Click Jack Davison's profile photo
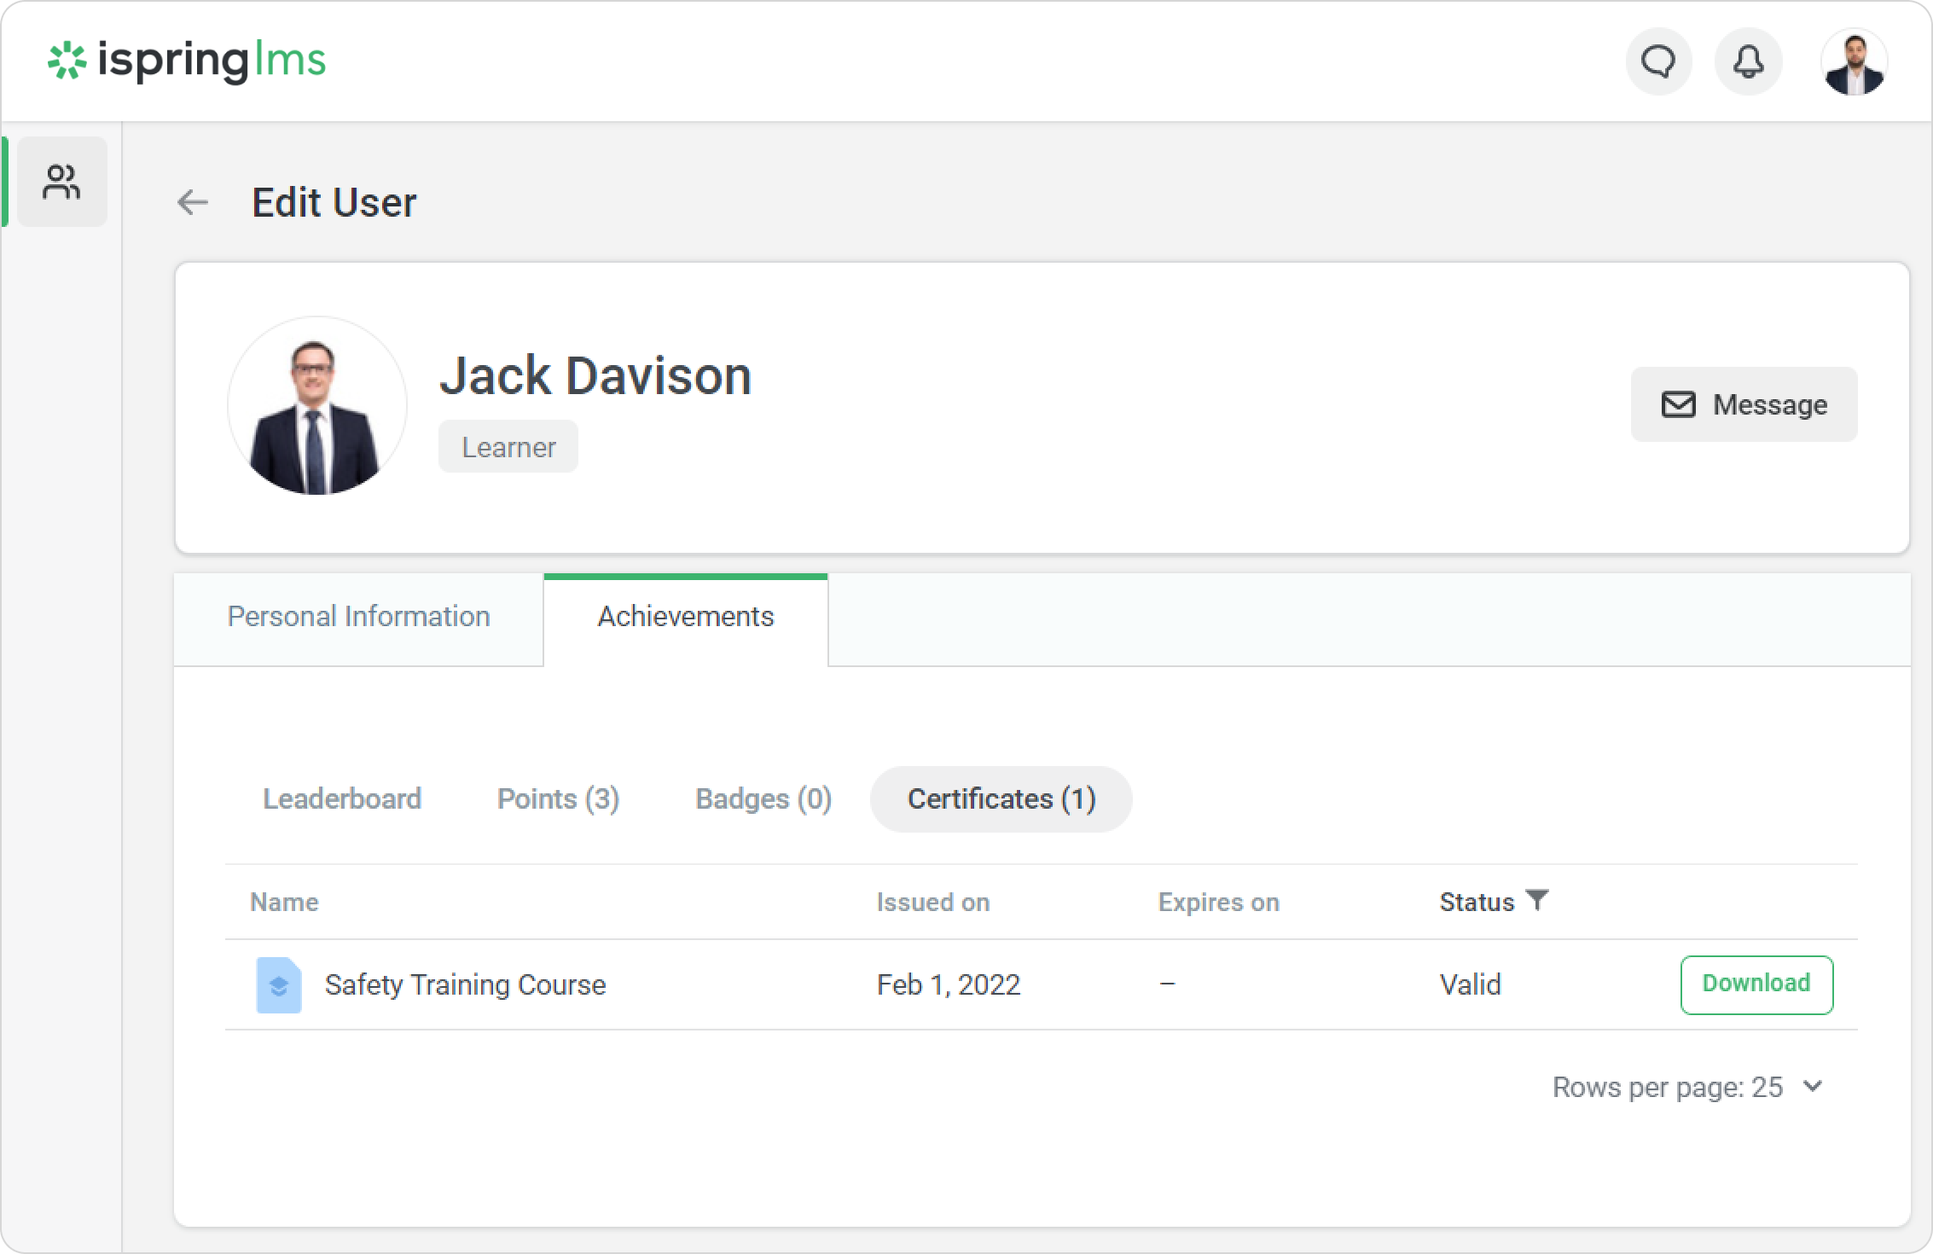Screen dimensions: 1933x1254 click(x=317, y=406)
